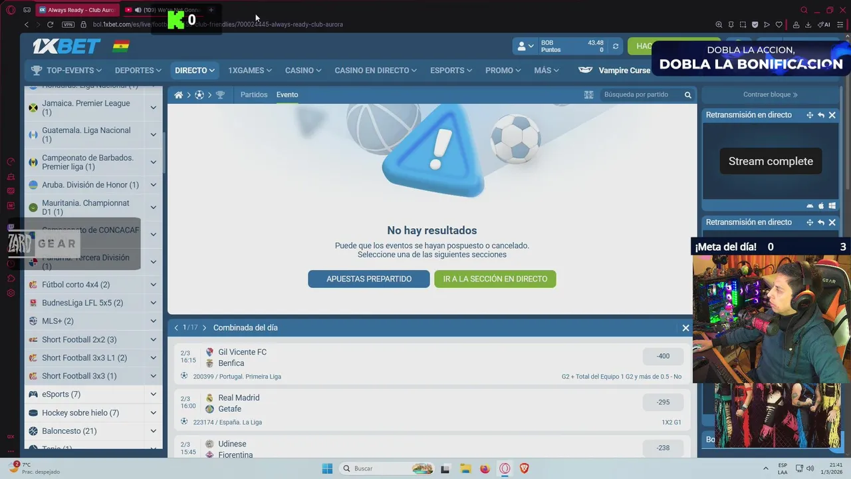
Task: Refresh the account balance
Action: pos(616,46)
